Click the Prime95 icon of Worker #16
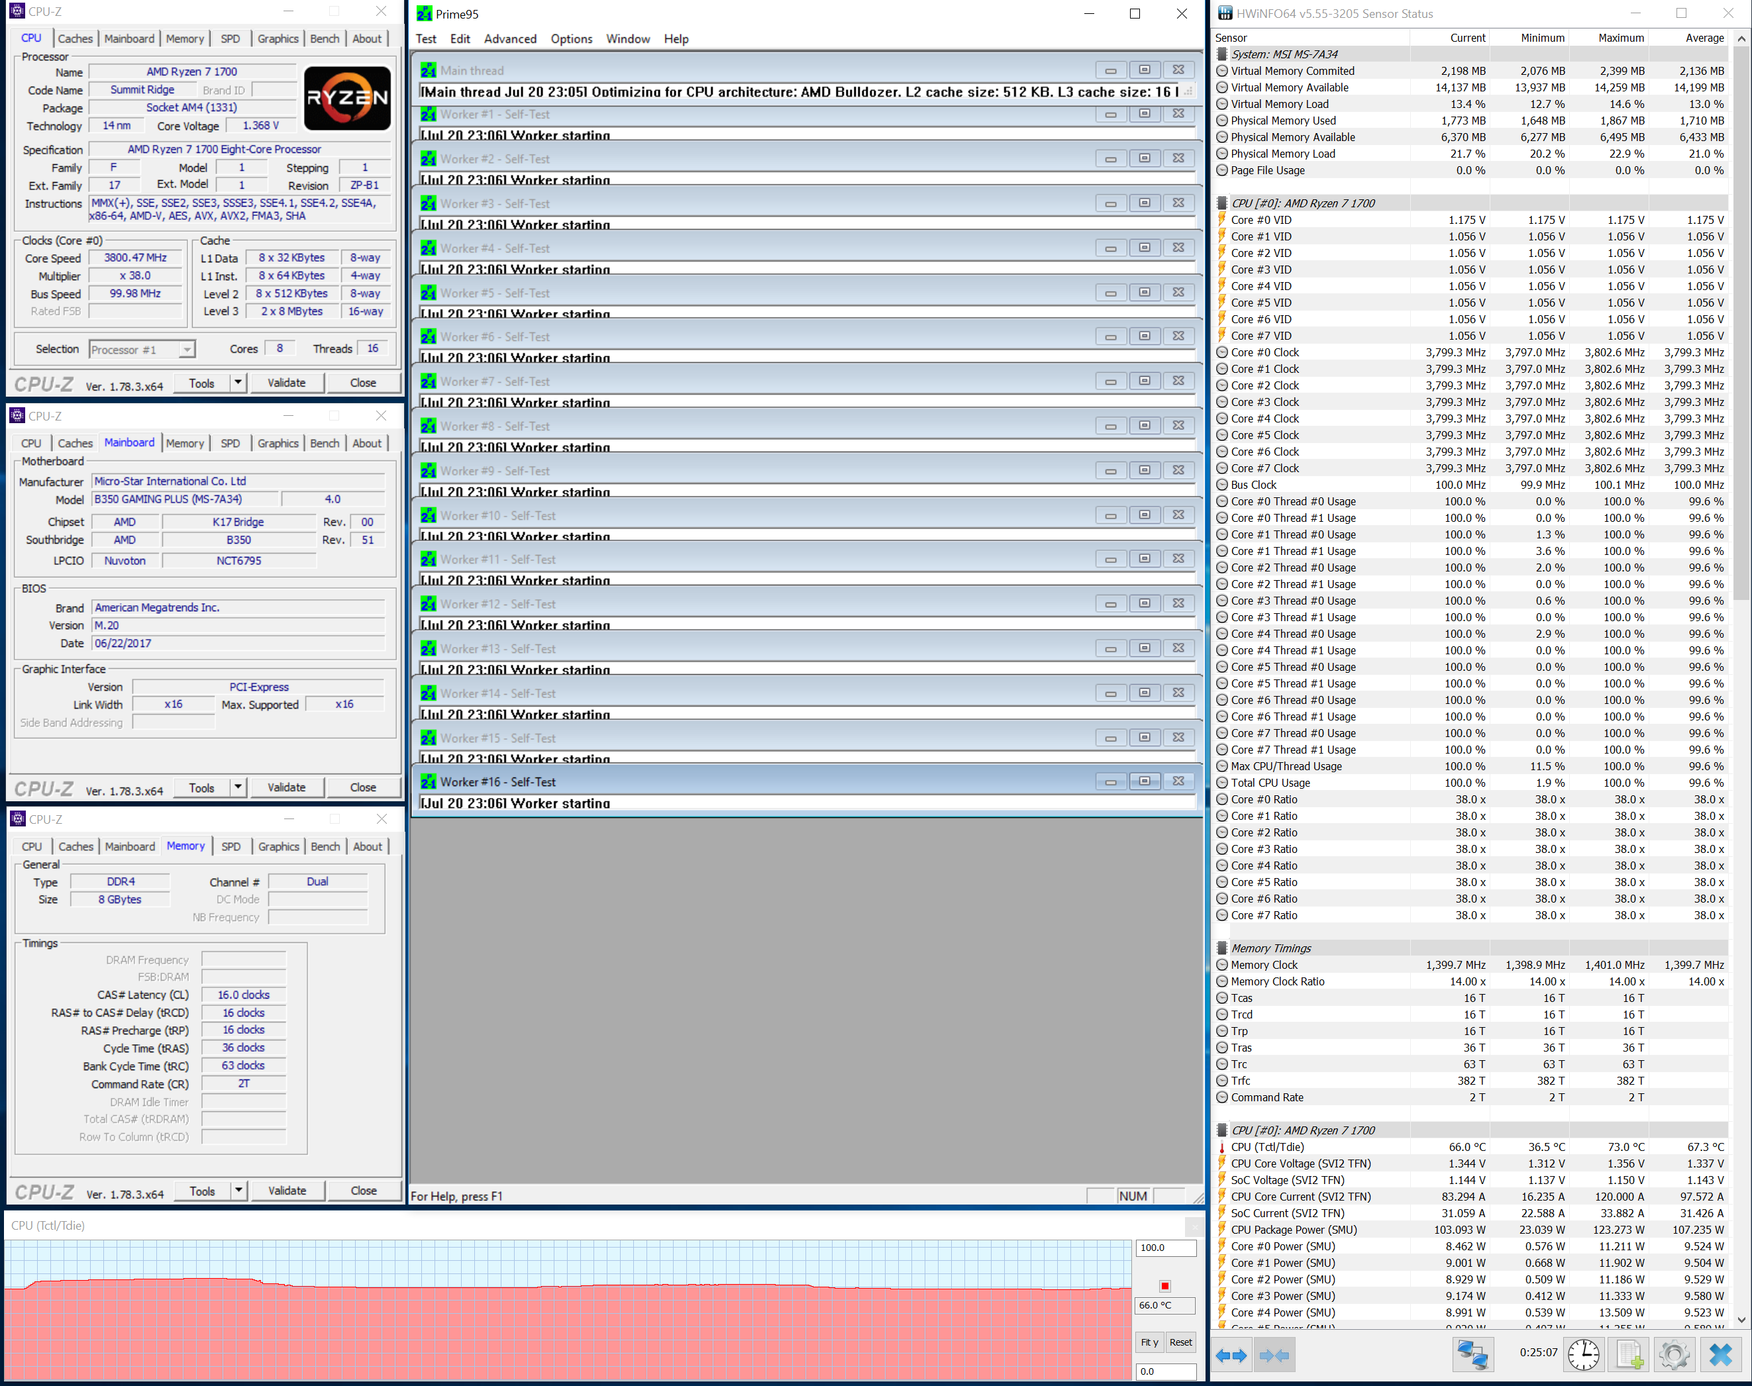This screenshot has height=1386, width=1752. (x=428, y=782)
